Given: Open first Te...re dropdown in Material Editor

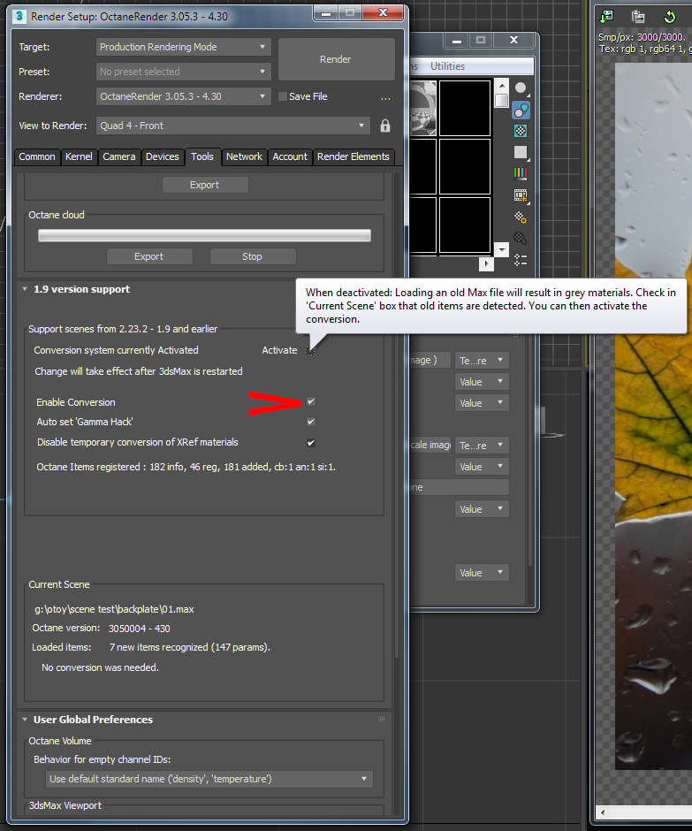Looking at the screenshot, I should coord(482,361).
